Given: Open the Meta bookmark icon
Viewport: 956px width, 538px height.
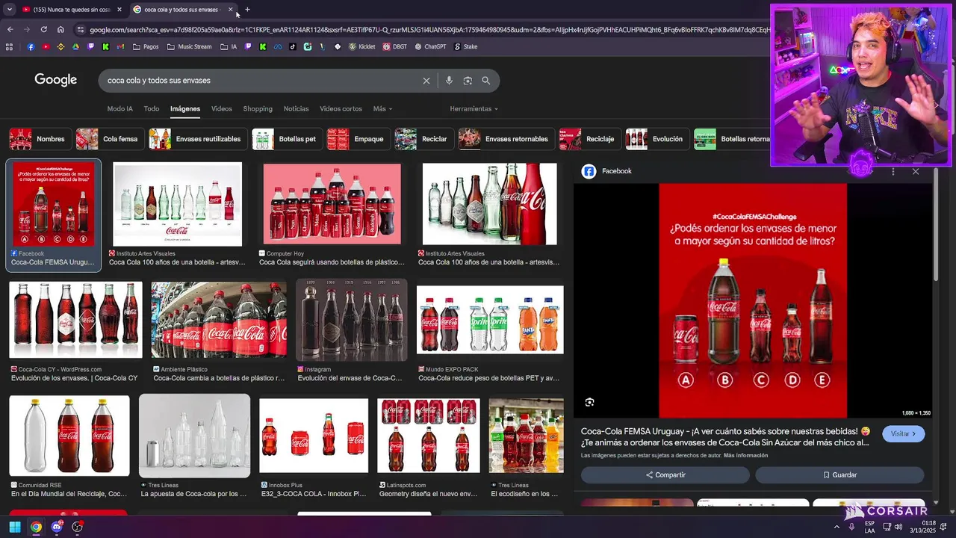Looking at the screenshot, I should point(277,46).
